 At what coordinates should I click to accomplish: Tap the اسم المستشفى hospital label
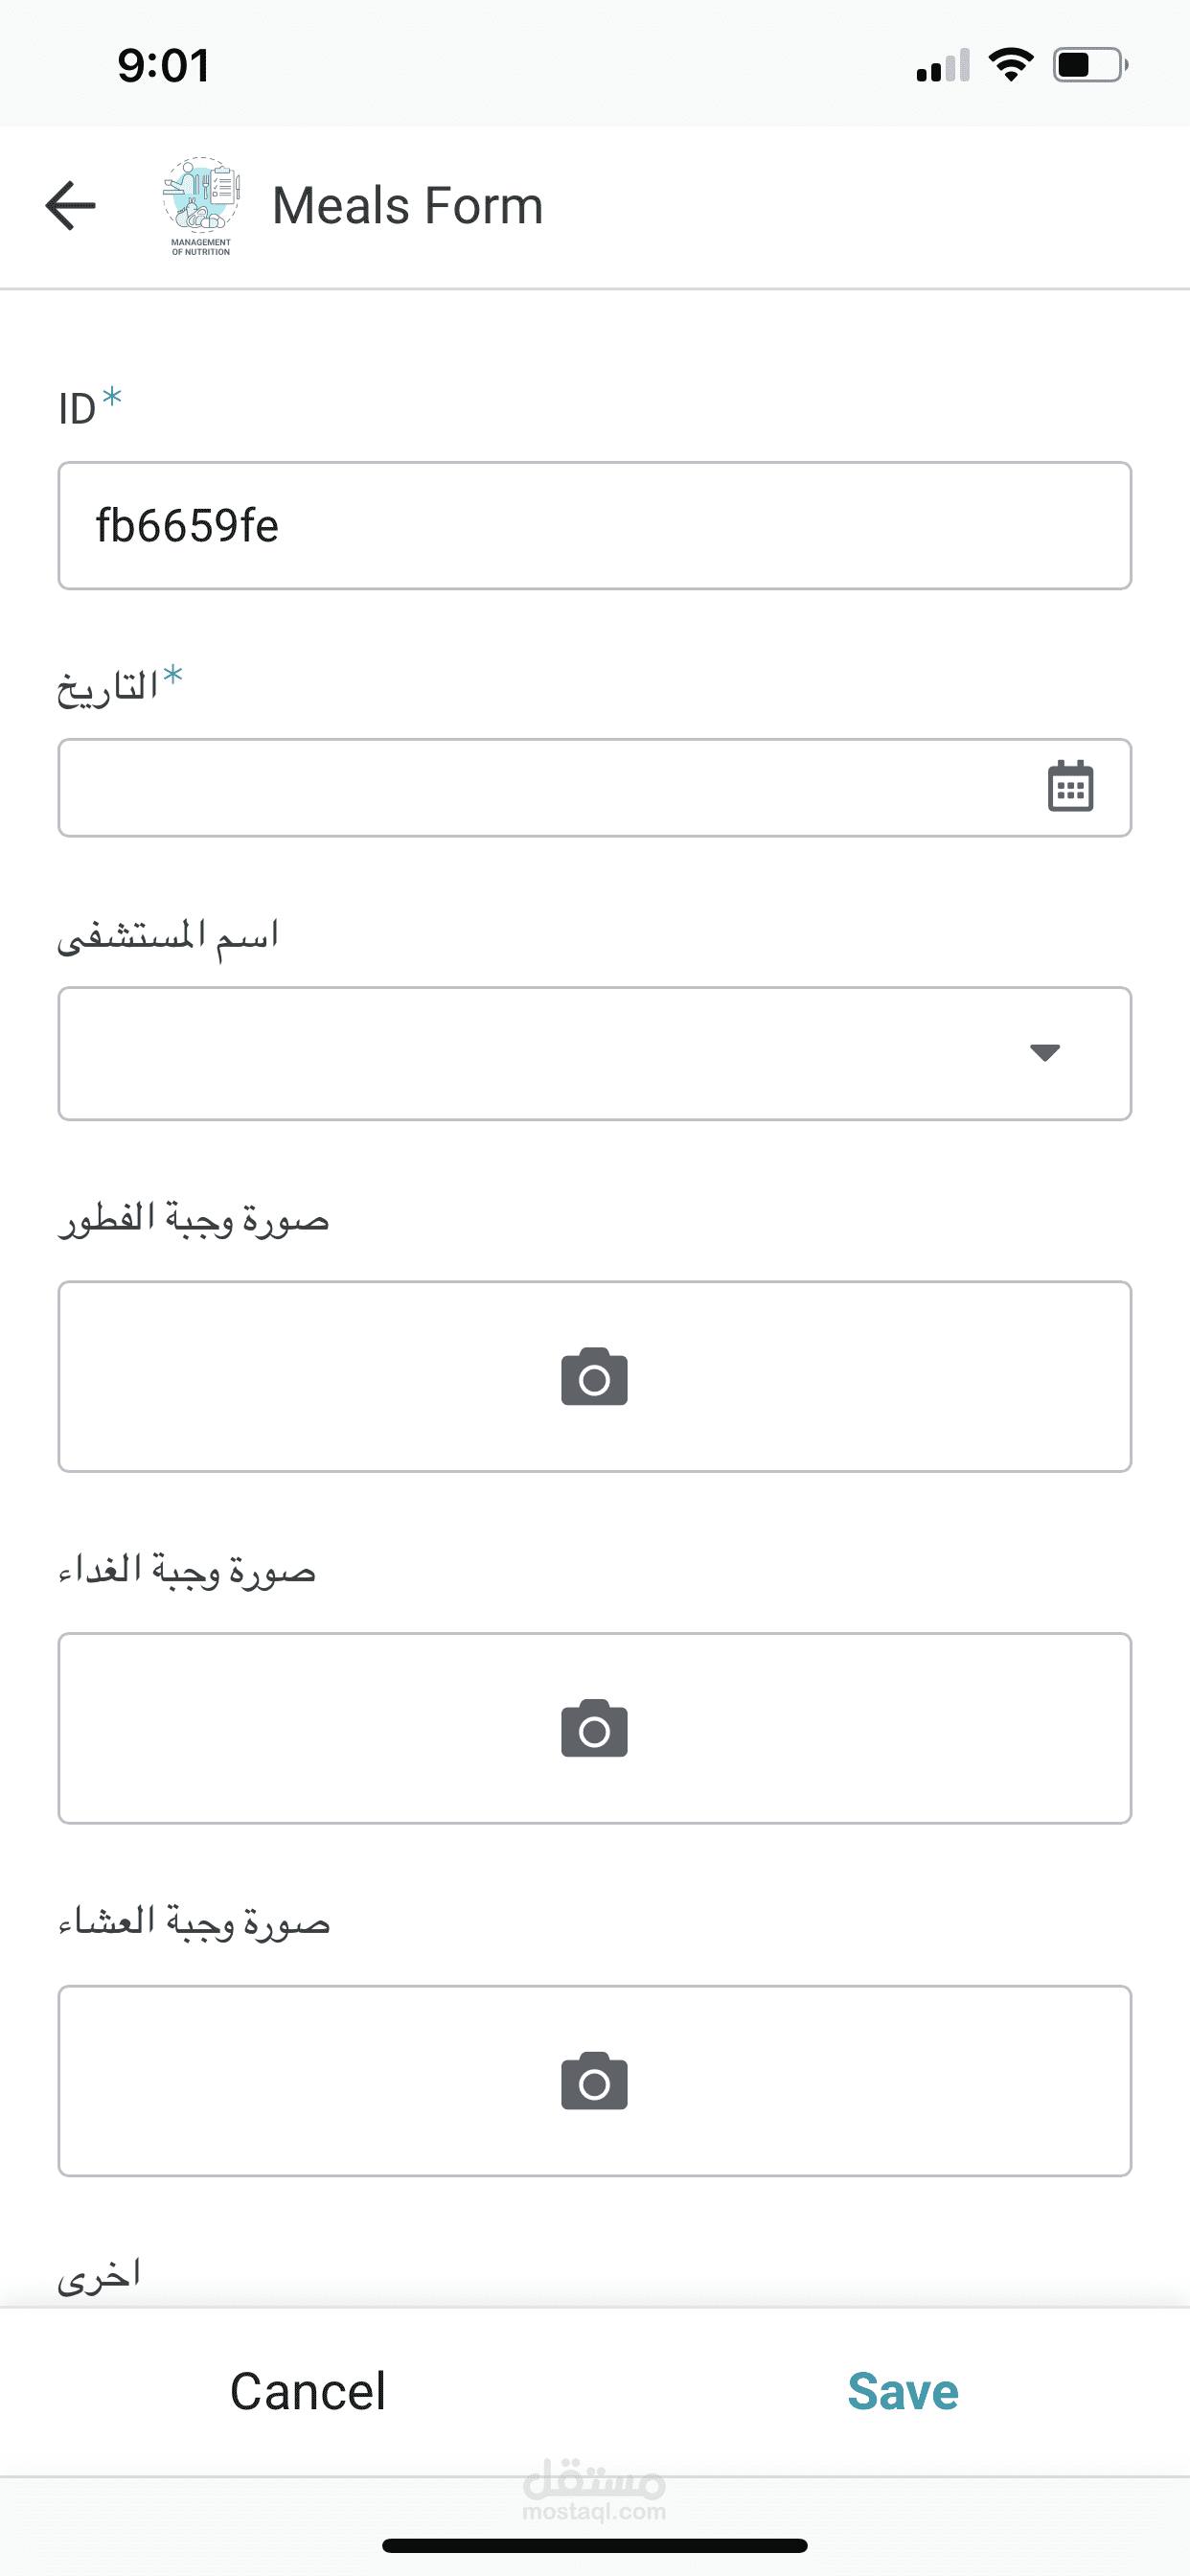point(168,936)
